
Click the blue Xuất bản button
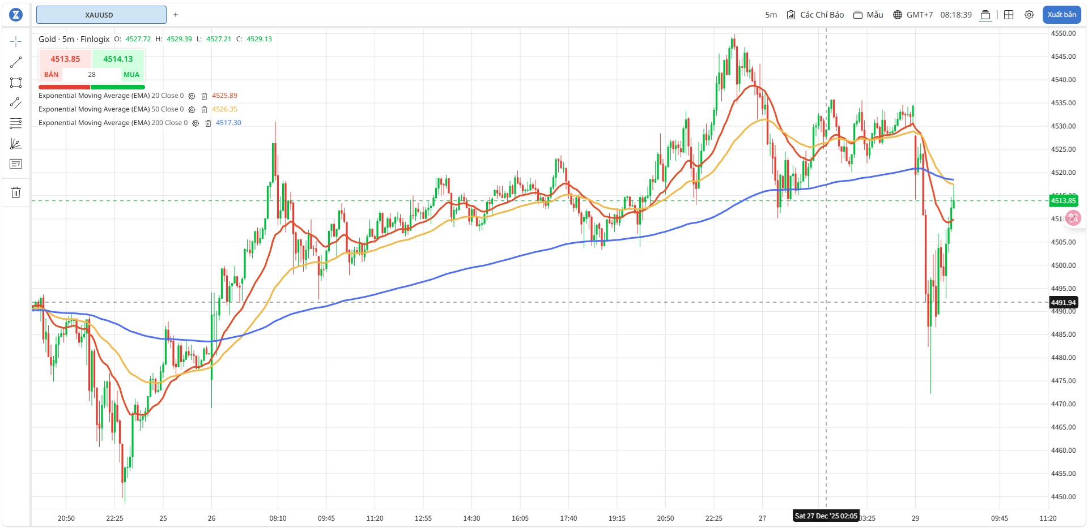coord(1061,15)
